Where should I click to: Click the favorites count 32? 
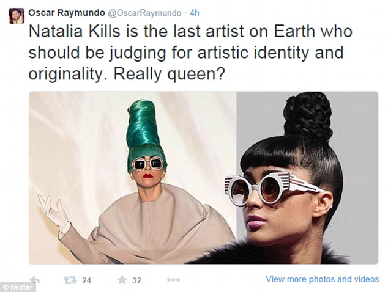(x=136, y=280)
